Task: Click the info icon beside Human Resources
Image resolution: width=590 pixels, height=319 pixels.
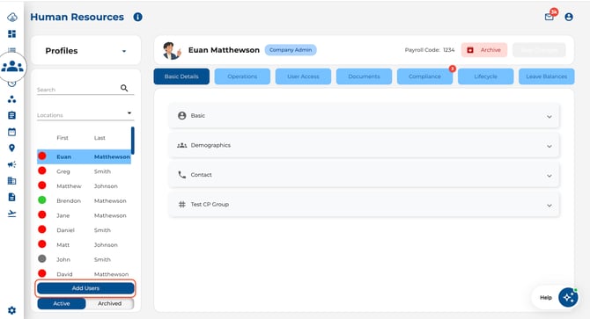Action: point(138,17)
